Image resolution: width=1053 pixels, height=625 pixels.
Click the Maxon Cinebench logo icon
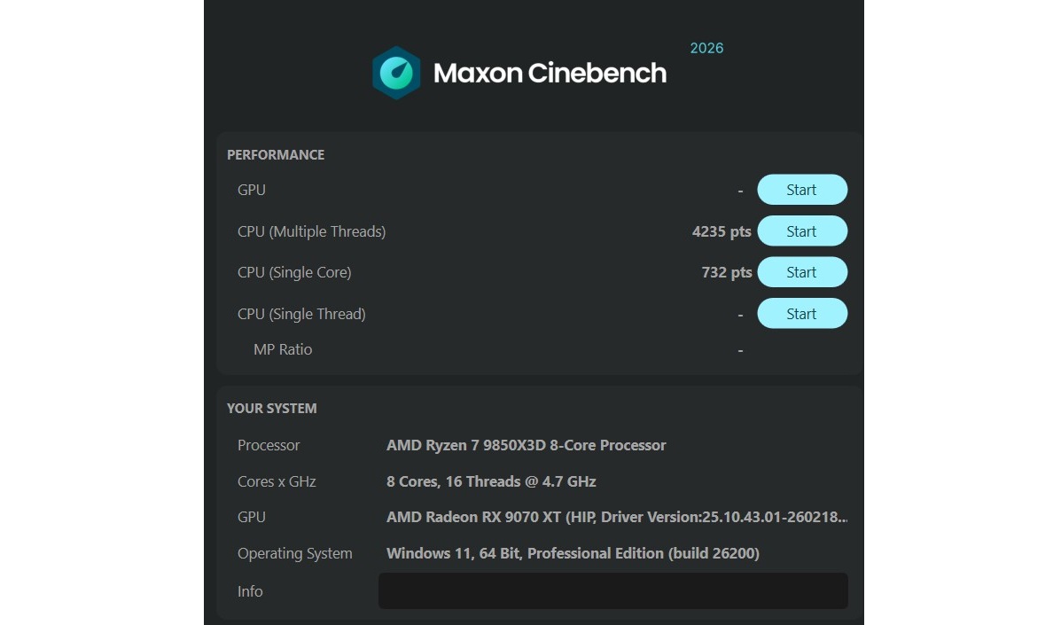tap(395, 72)
